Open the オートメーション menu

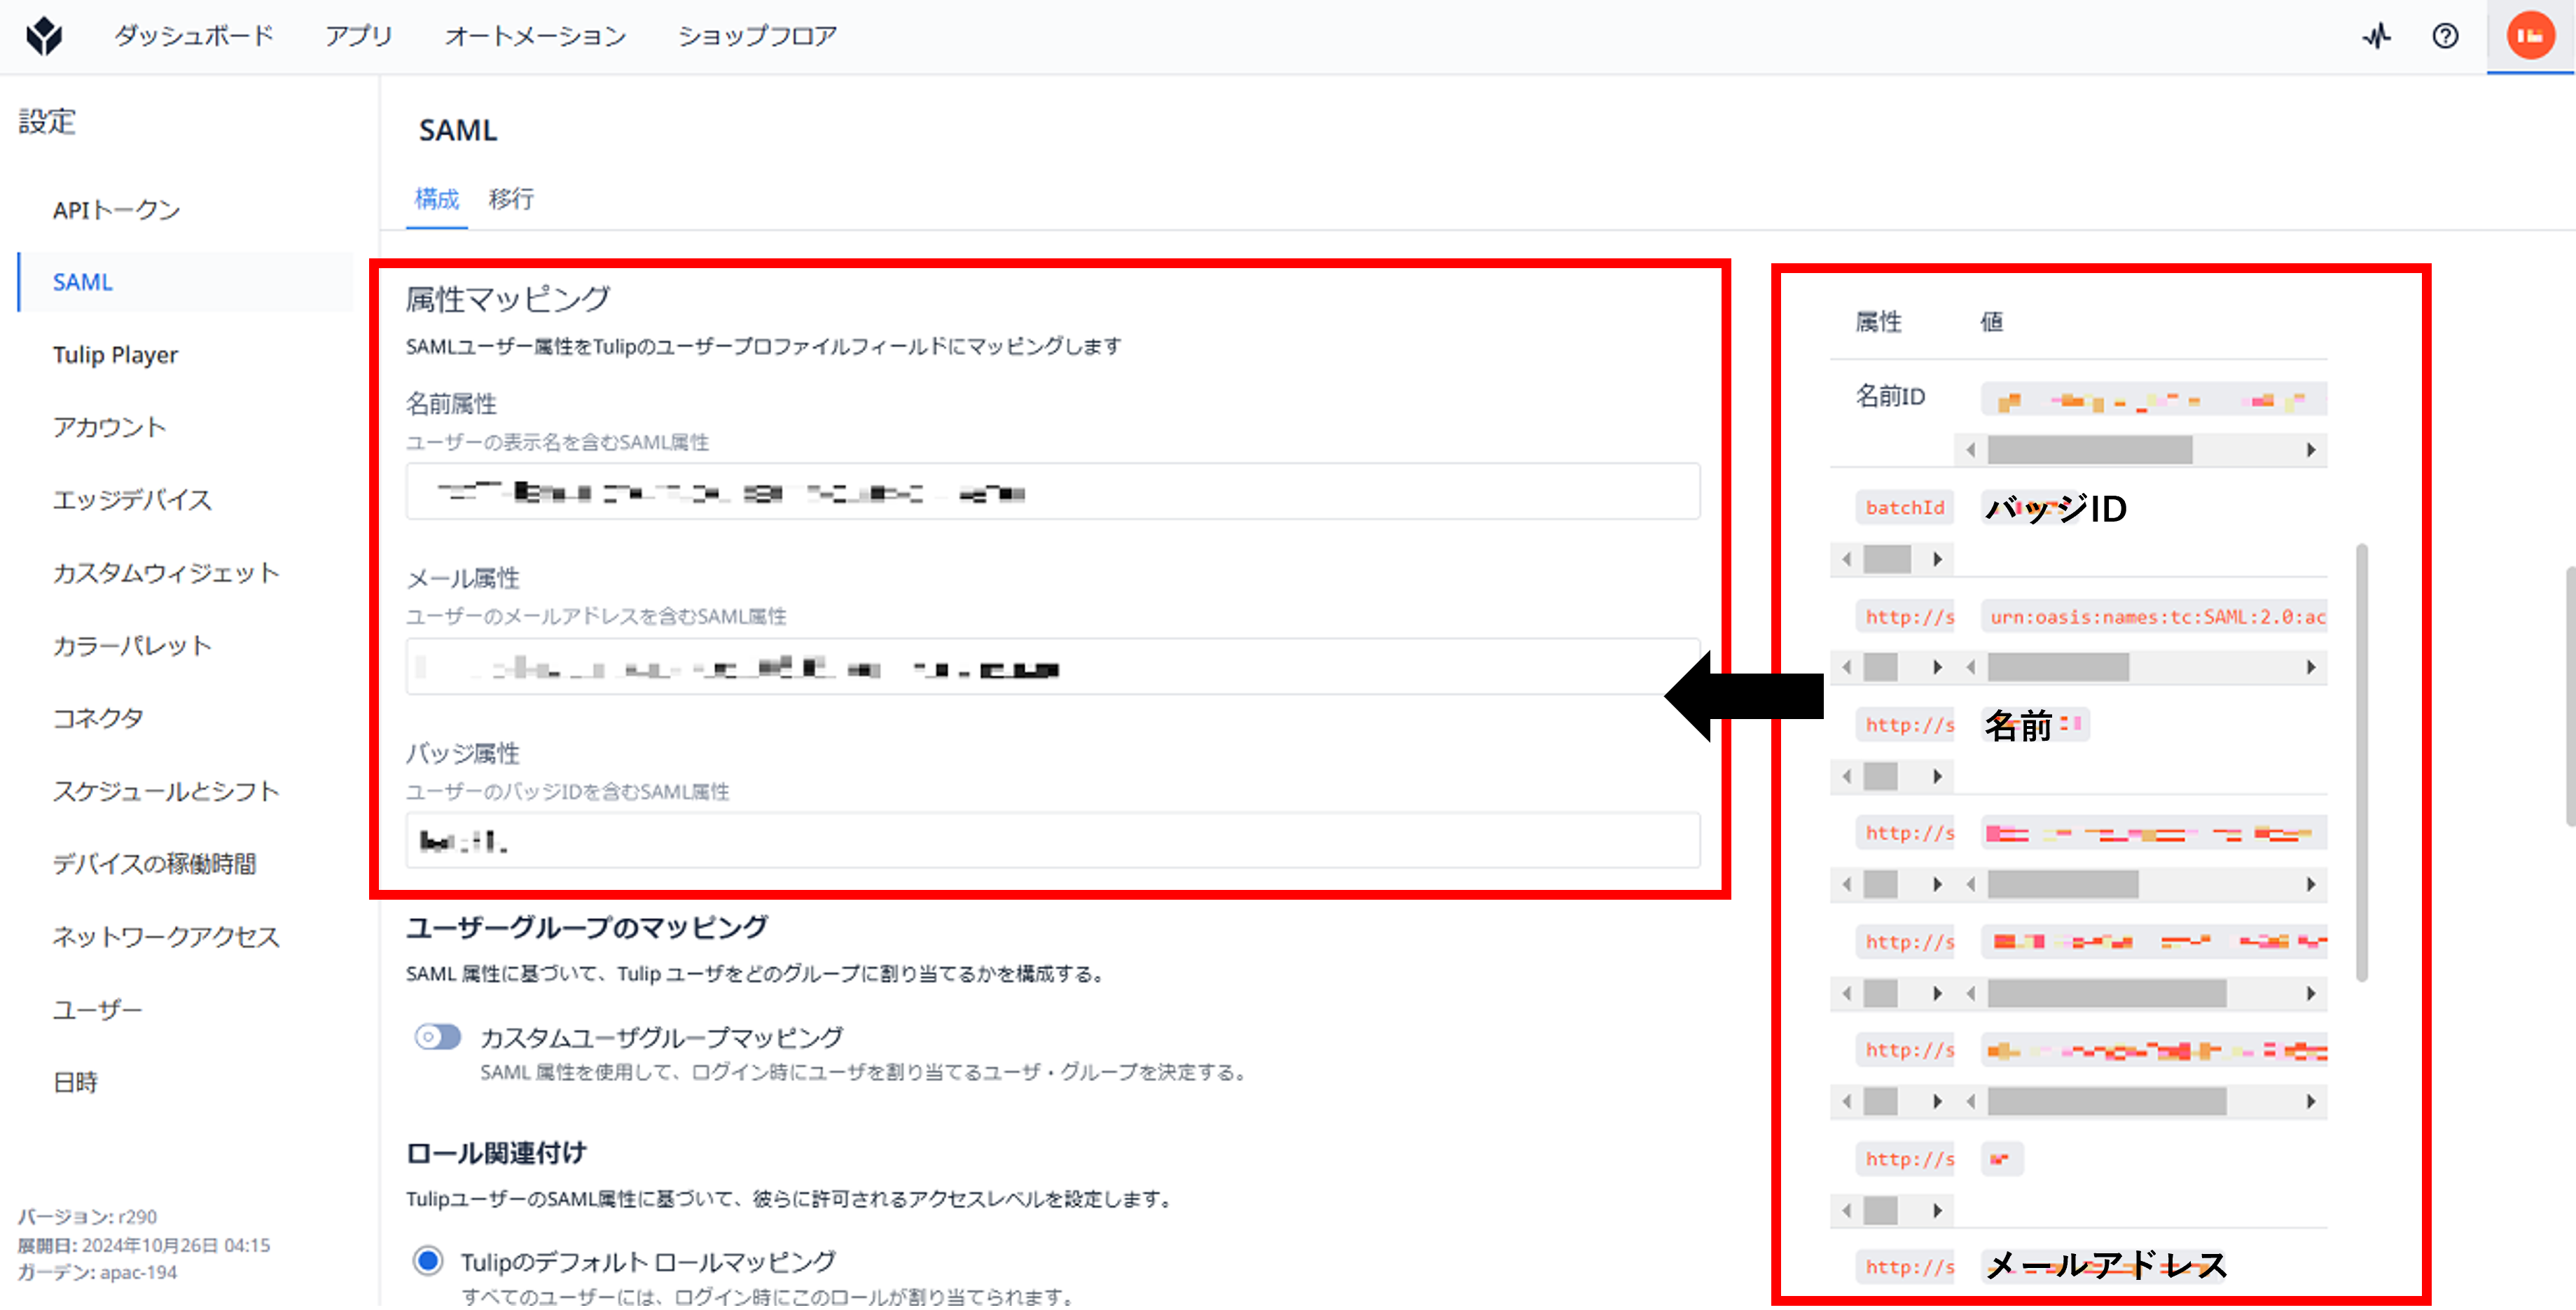tap(535, 36)
